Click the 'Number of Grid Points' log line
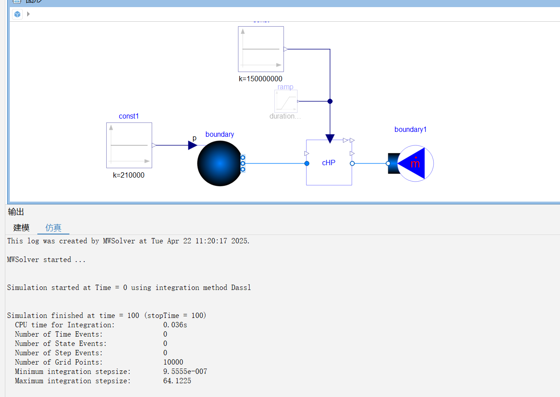 pos(99,362)
